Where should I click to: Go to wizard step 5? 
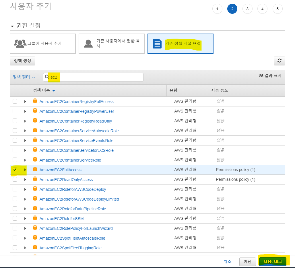[277, 9]
